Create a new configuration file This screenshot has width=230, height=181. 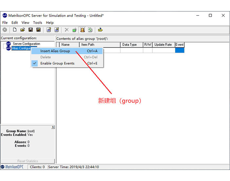pyautogui.click(x=15, y=30)
